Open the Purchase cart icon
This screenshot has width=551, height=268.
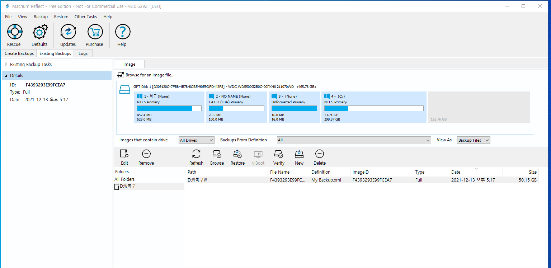[94, 32]
